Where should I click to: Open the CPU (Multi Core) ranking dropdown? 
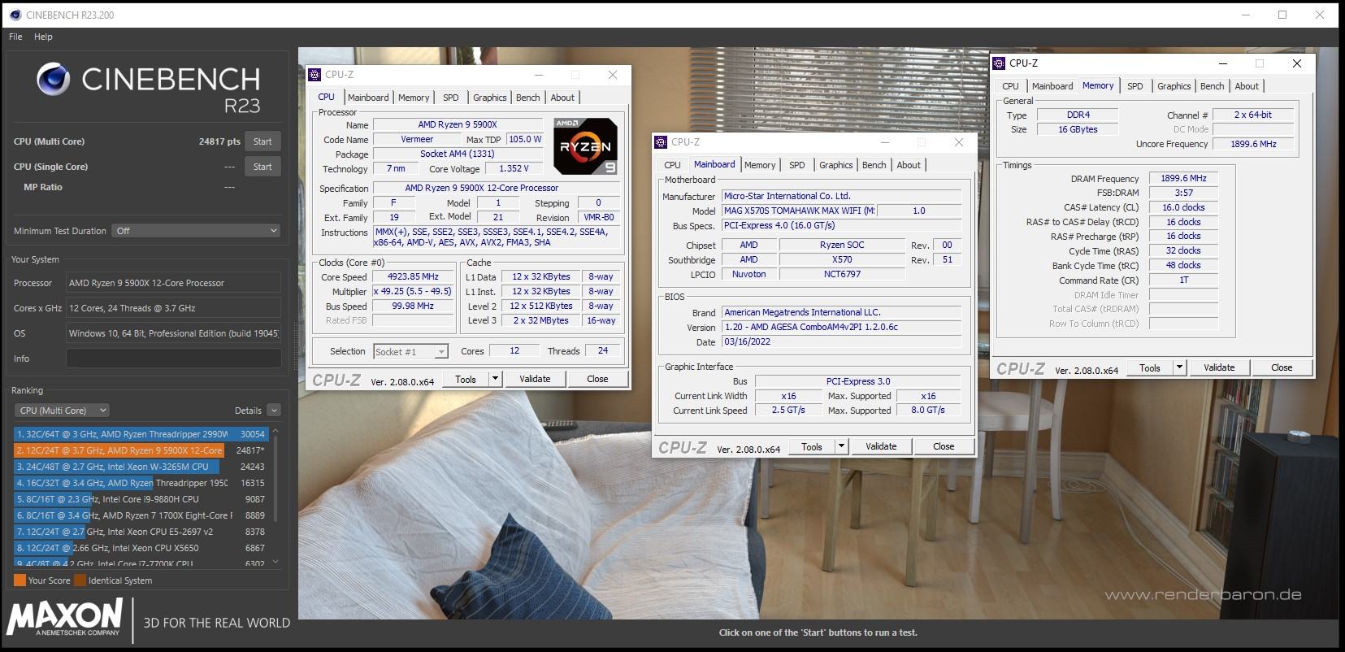click(63, 411)
